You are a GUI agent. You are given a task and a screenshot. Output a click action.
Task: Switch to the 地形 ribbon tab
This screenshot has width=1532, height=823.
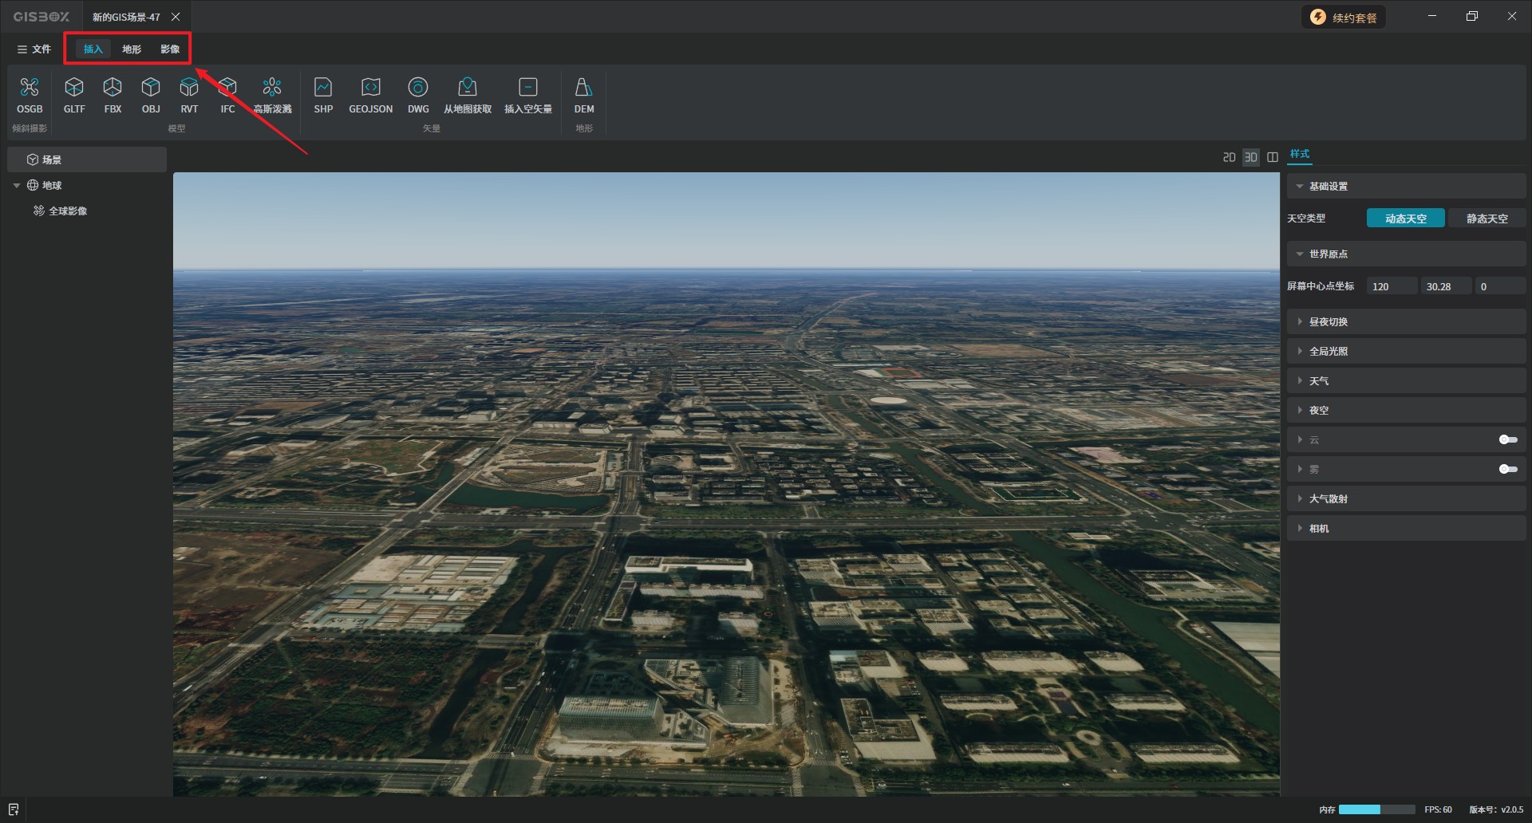point(132,49)
